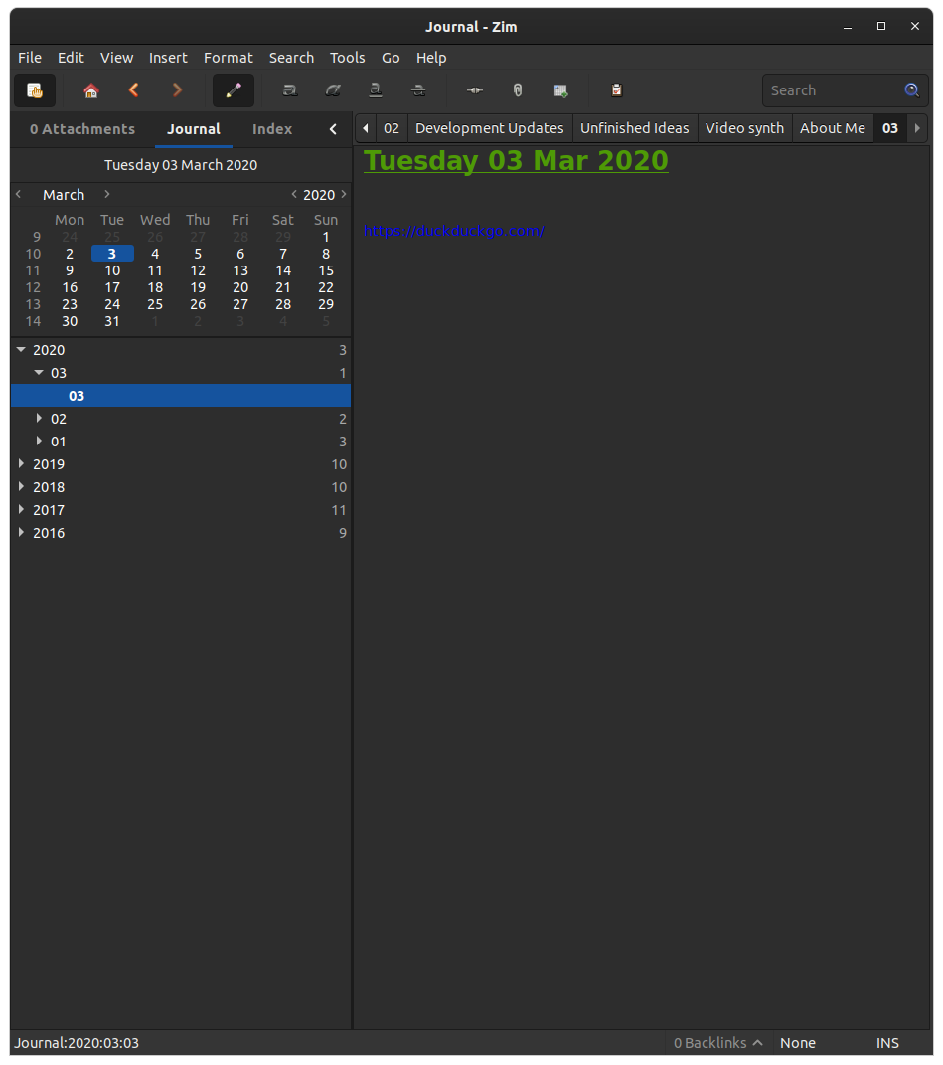The width and height of the screenshot is (943, 1065).
Task: Click the Journal:2020:03:03 status path
Action: [77, 1043]
